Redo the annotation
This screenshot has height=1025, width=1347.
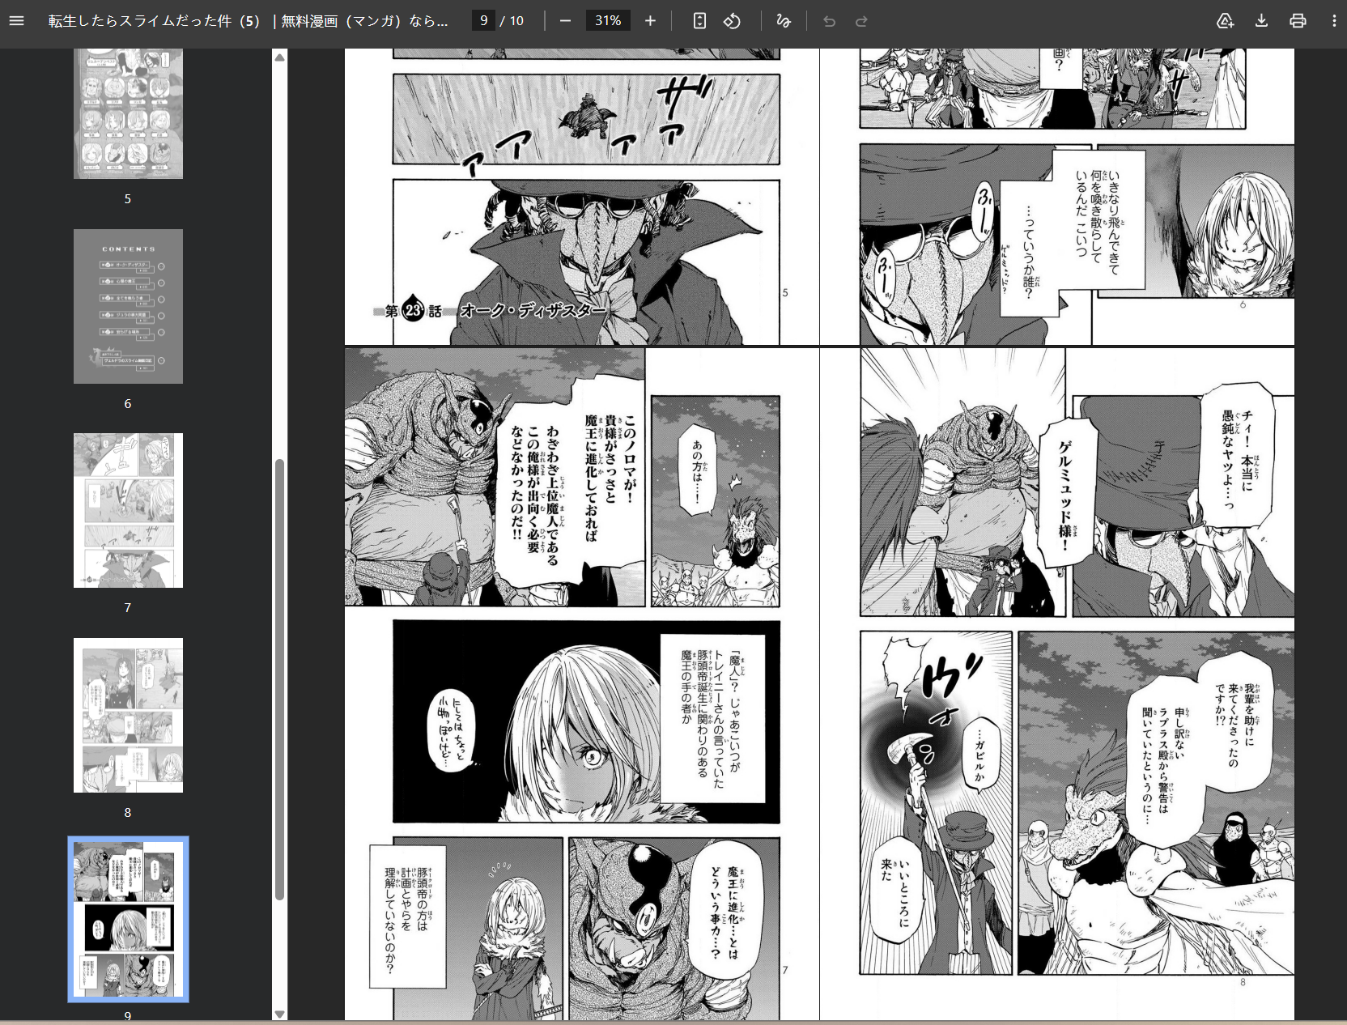[861, 21]
